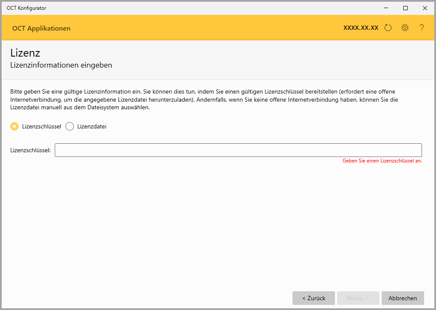This screenshot has height=310, width=436.
Task: Choose the Lizenzdatei radio option
Action: pyautogui.click(x=70, y=126)
